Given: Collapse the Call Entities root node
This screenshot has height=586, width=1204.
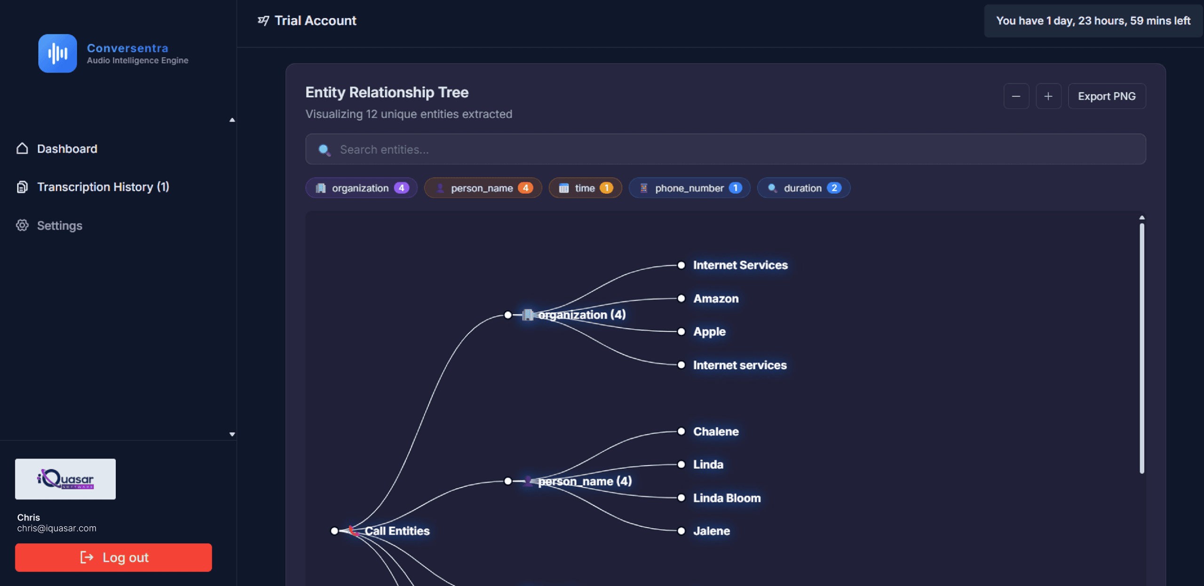Looking at the screenshot, I should click(x=334, y=531).
